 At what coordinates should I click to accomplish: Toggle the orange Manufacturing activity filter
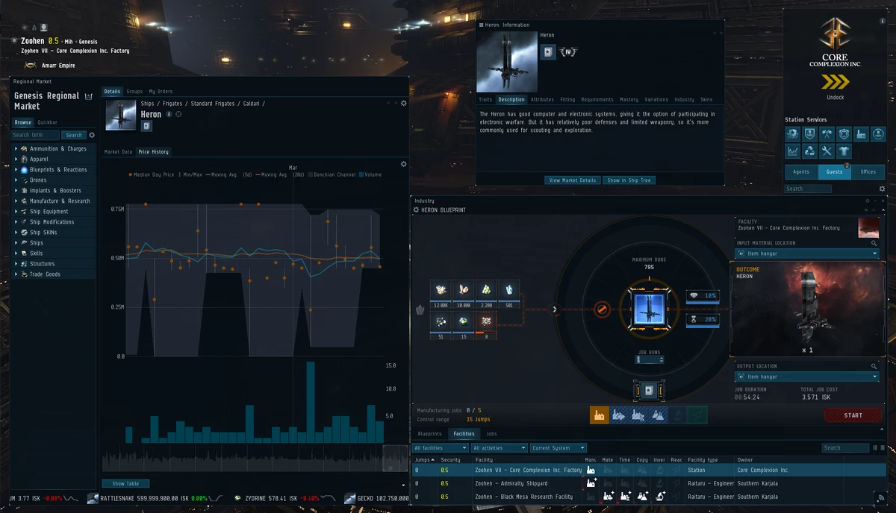pyautogui.click(x=600, y=415)
